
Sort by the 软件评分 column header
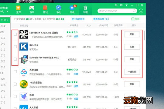74,25
